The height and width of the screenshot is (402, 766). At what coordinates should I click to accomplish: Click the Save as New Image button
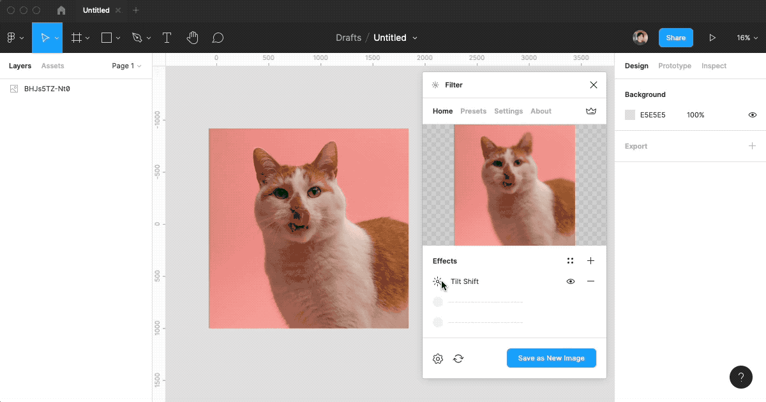coord(551,358)
